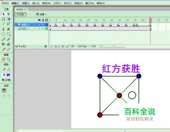Click the back arrow beside 场景 1

click(x=30, y=14)
